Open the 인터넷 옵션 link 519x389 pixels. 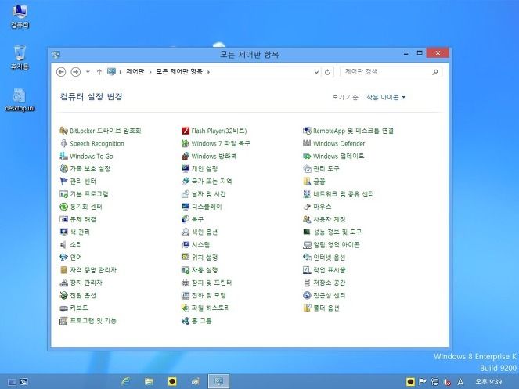point(330,258)
